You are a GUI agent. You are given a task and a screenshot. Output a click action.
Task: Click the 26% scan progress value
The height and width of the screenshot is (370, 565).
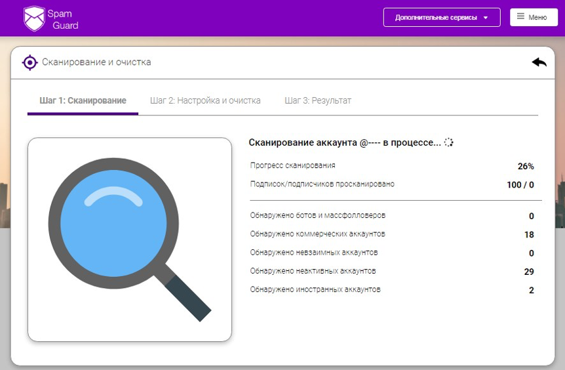point(526,166)
